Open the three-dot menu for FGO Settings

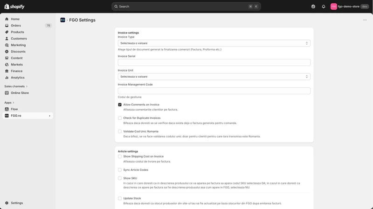pyautogui.click(x=365, y=20)
